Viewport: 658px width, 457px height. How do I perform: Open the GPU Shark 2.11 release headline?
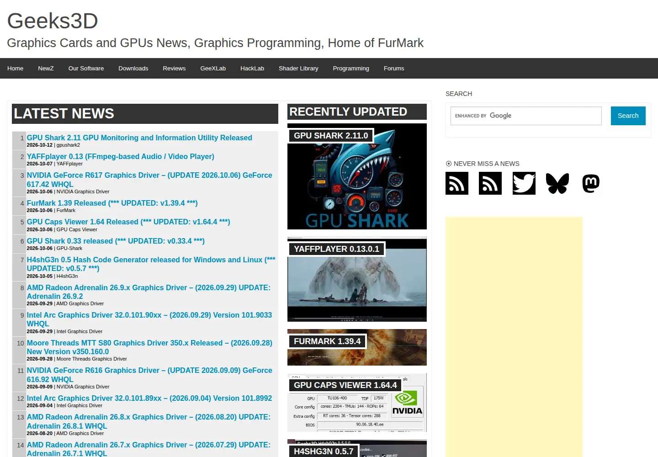(139, 138)
